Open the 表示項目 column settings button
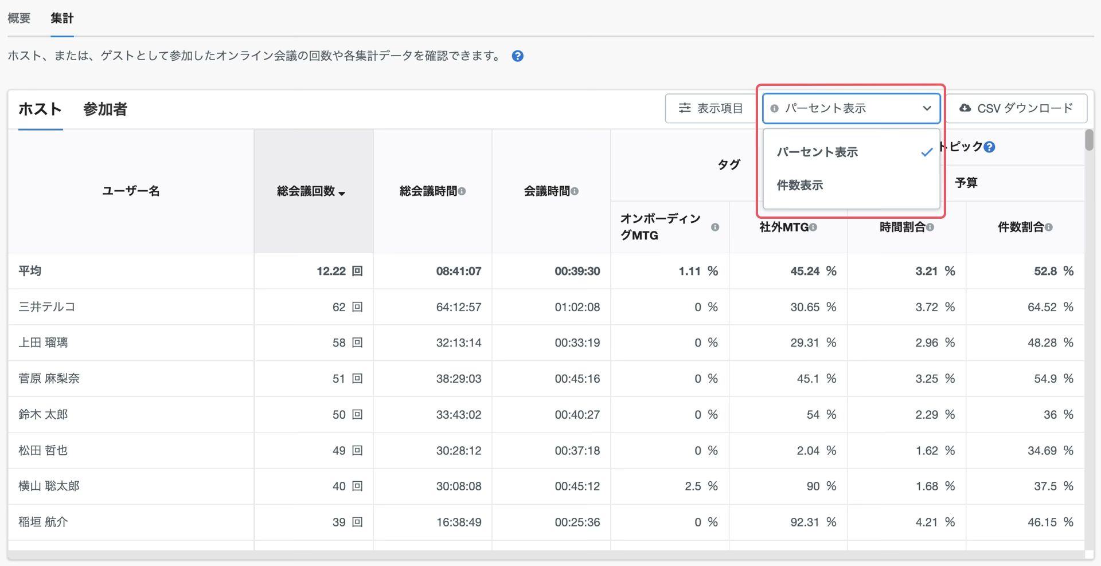Screen dimensions: 1101x566 click(x=710, y=108)
